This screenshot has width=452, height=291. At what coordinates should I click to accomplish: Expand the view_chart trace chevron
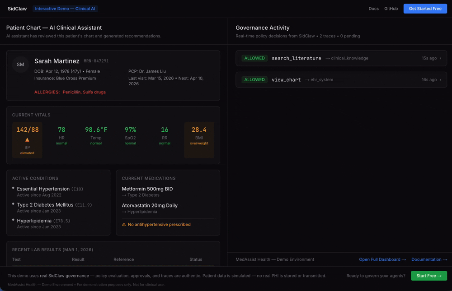click(440, 80)
